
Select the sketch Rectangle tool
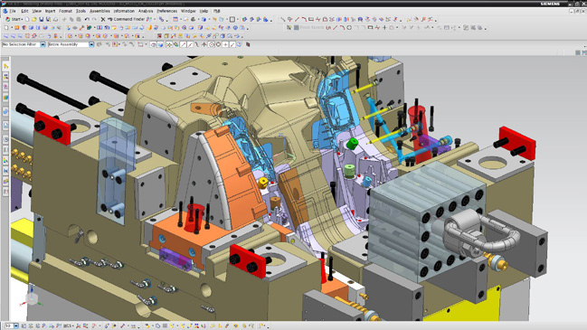click(x=370, y=28)
